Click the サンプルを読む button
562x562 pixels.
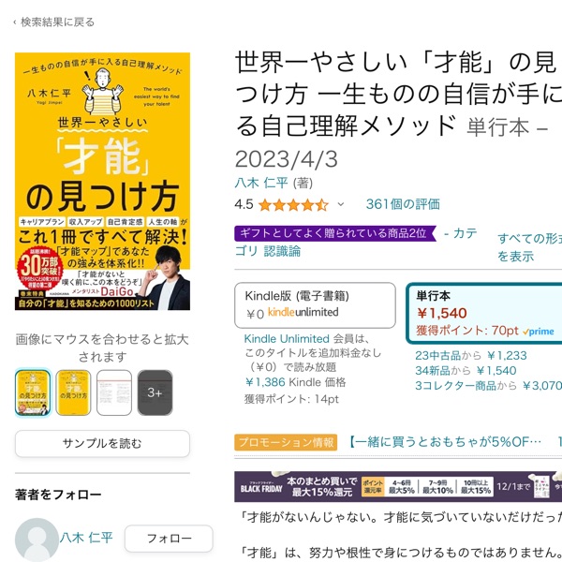tap(102, 444)
